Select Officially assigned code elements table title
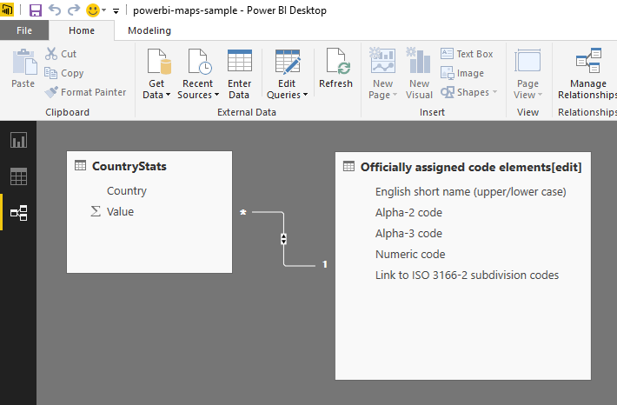617x405 pixels. point(471,167)
